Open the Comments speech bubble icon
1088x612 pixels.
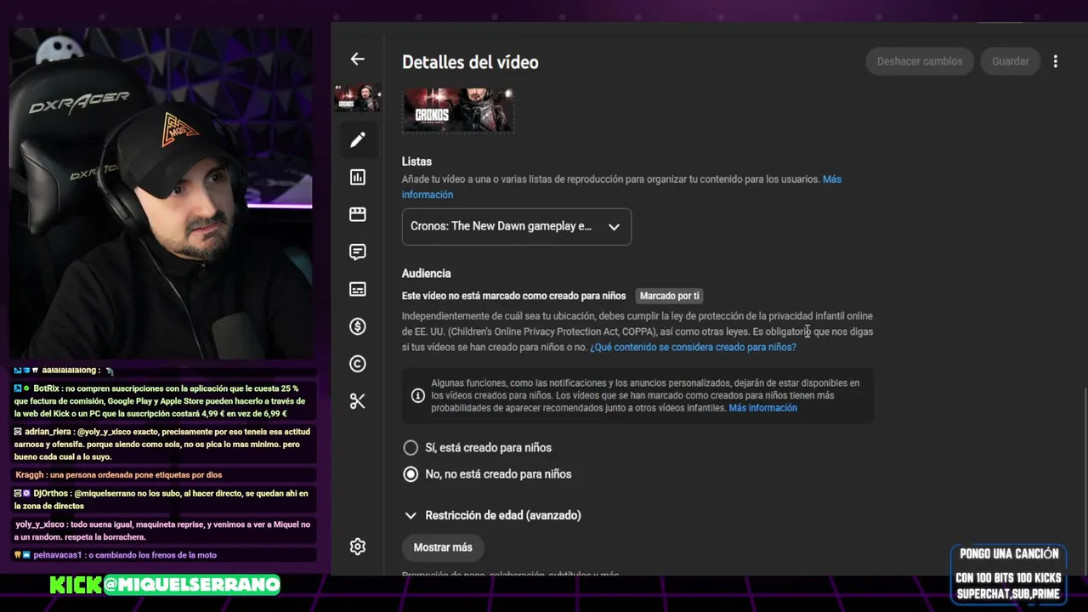point(357,252)
